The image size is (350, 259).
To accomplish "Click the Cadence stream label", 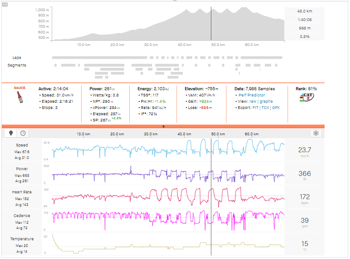I will coord(22,216).
